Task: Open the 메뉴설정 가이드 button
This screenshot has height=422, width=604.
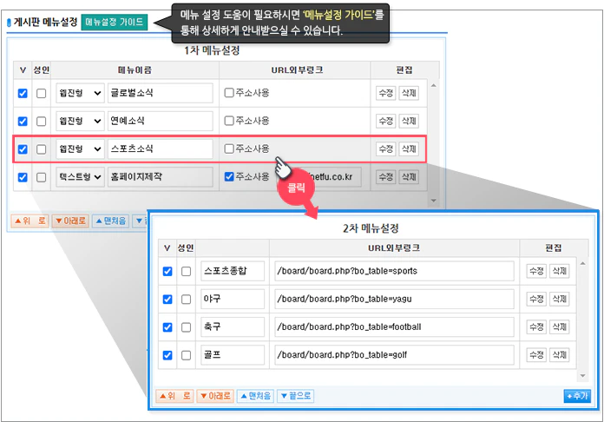Action: point(114,22)
